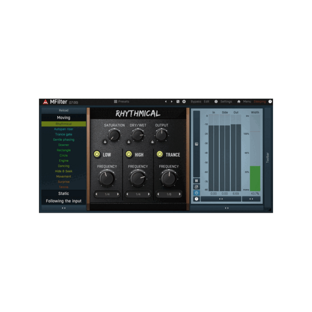Toggle the lock under Output knob
Image resolution: width=312 pixels, height=312 pixels.
point(152,142)
